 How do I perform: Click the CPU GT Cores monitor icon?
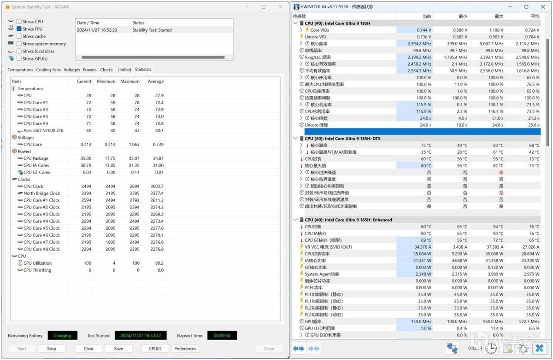[x=20, y=172]
